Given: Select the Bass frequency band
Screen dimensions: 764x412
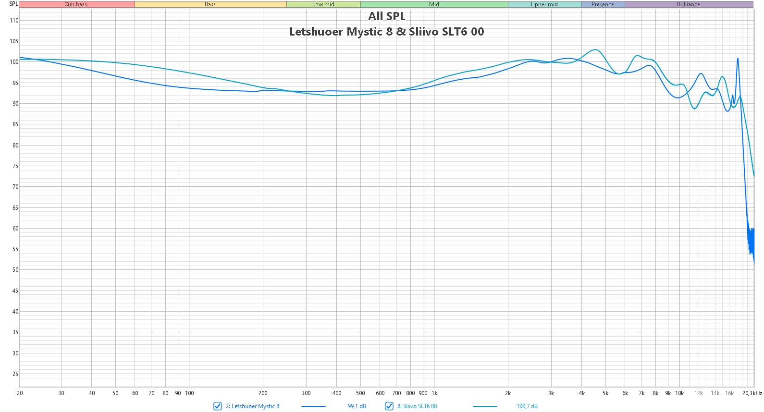Looking at the screenshot, I should 210,4.
